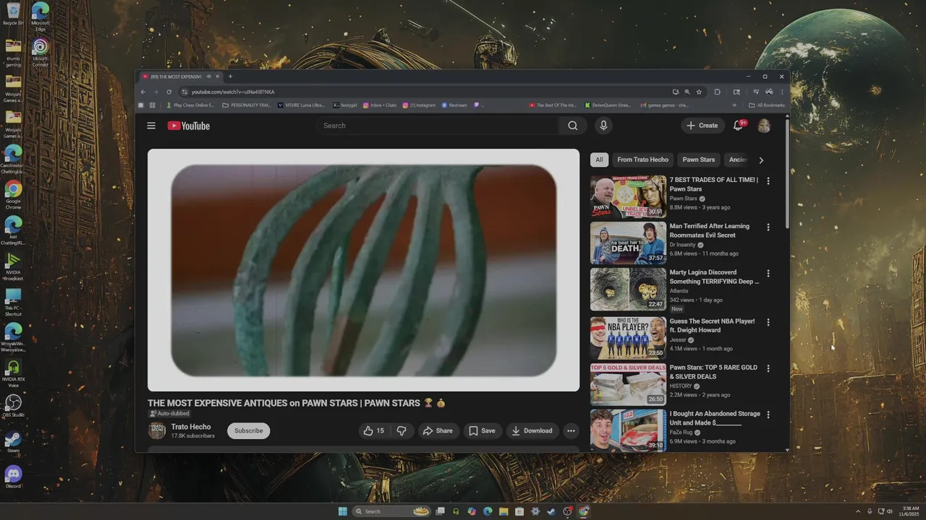This screenshot has height=520, width=926.
Task: Open the YouTube account avatar menu
Action: pos(764,126)
